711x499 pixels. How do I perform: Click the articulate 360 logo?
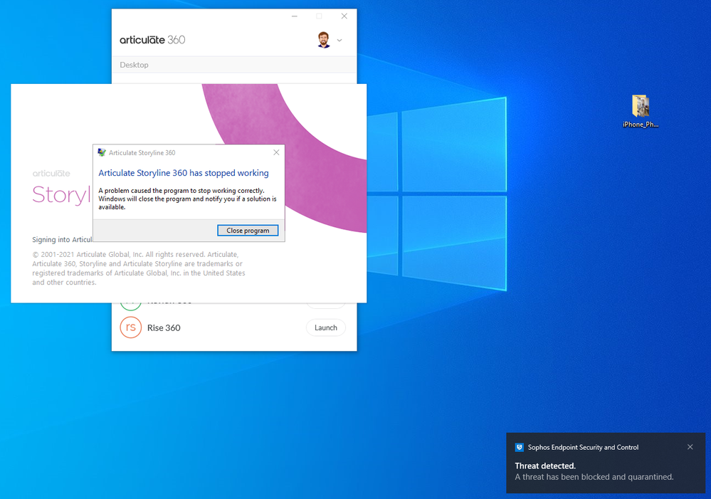pos(152,40)
